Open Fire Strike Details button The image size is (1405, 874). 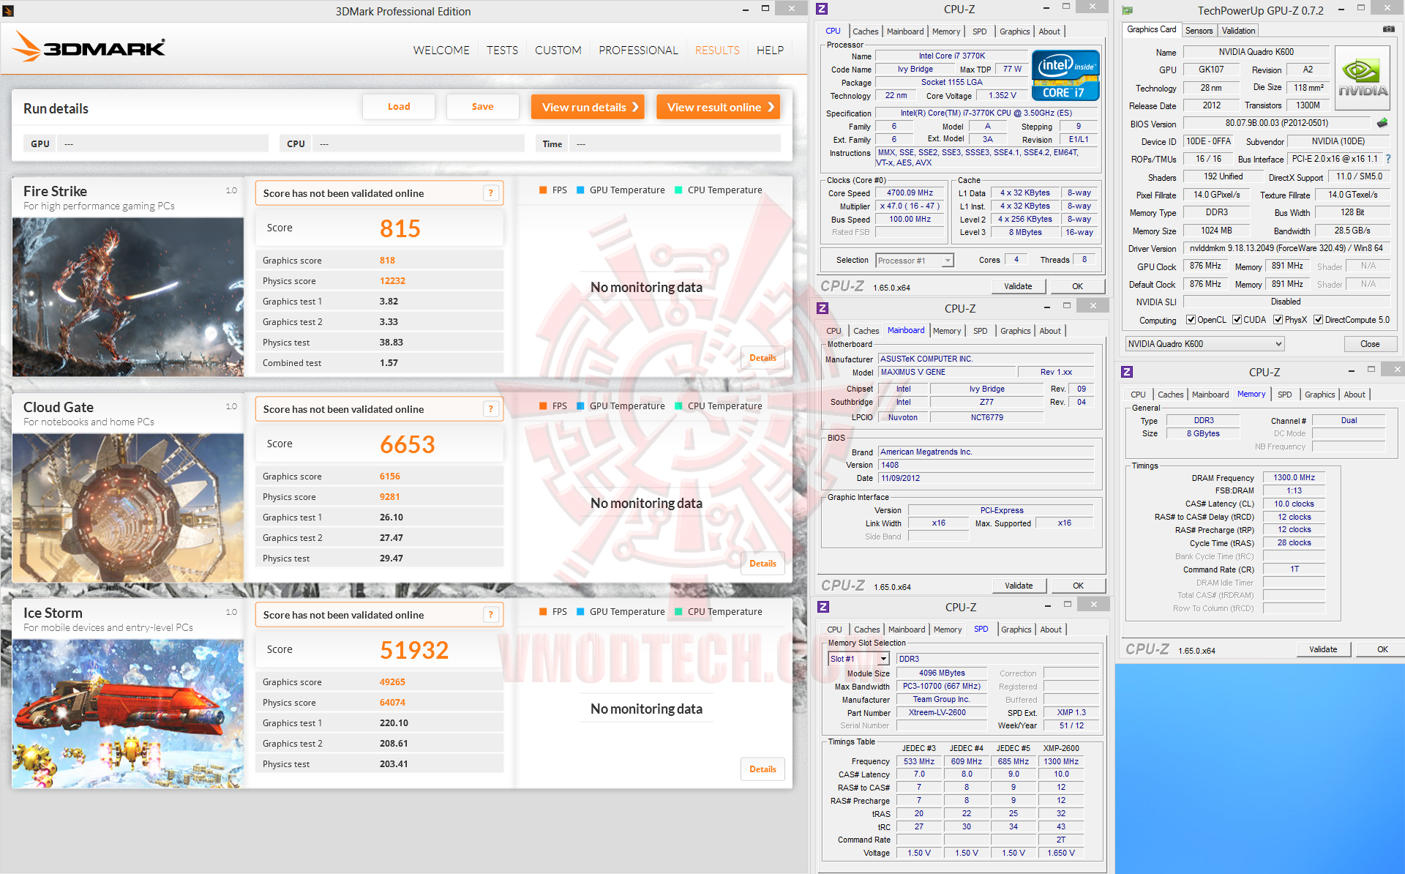[x=763, y=358]
